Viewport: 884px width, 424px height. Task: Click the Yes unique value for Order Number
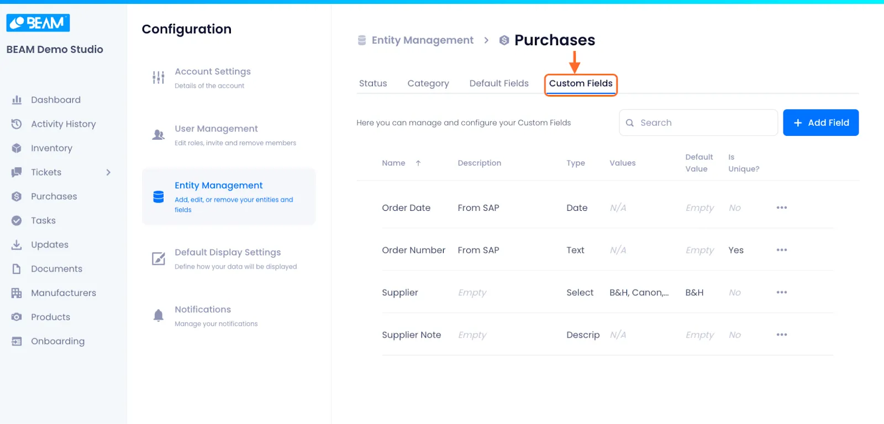pyautogui.click(x=736, y=250)
